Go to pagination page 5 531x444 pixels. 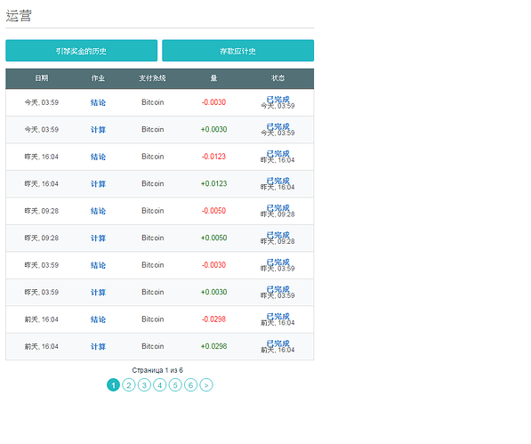pyautogui.click(x=175, y=385)
